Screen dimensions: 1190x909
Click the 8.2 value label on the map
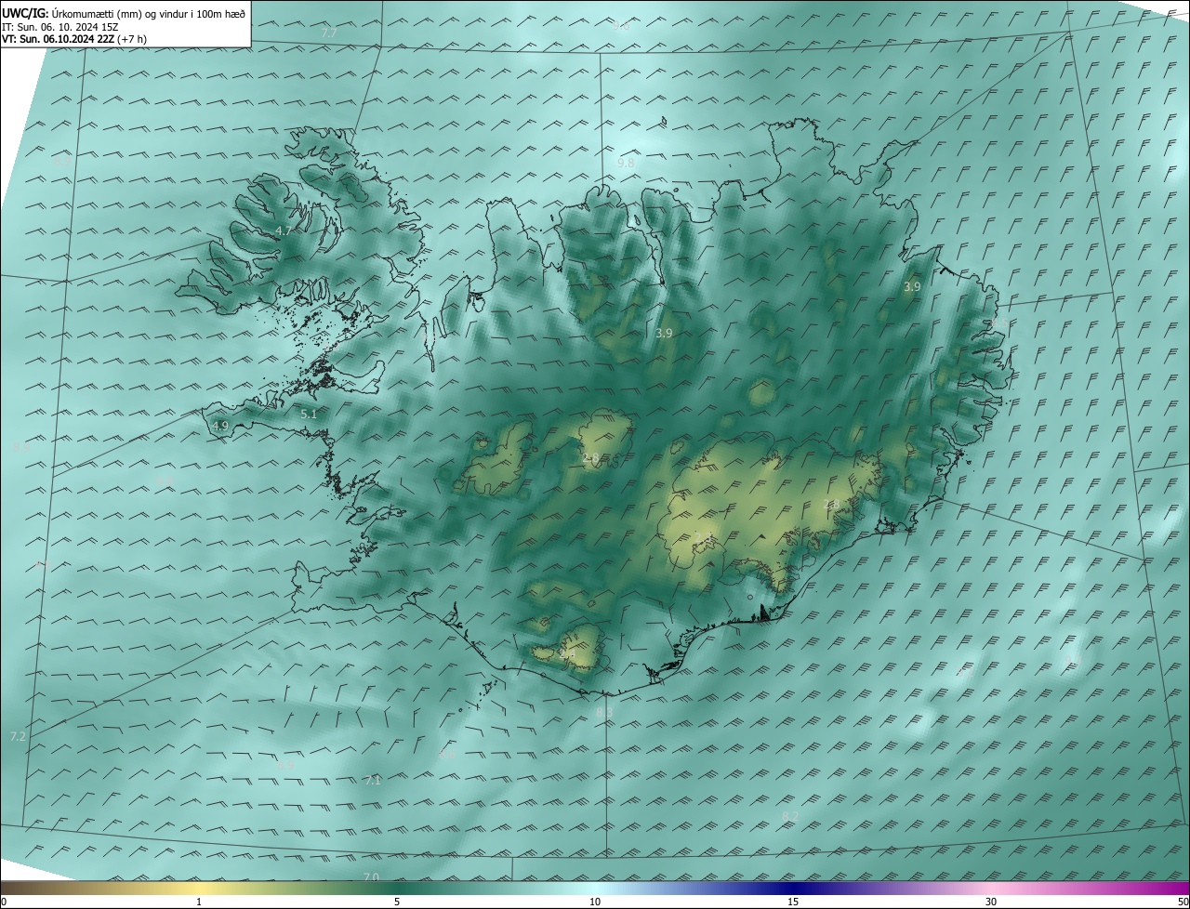pyautogui.click(x=790, y=816)
